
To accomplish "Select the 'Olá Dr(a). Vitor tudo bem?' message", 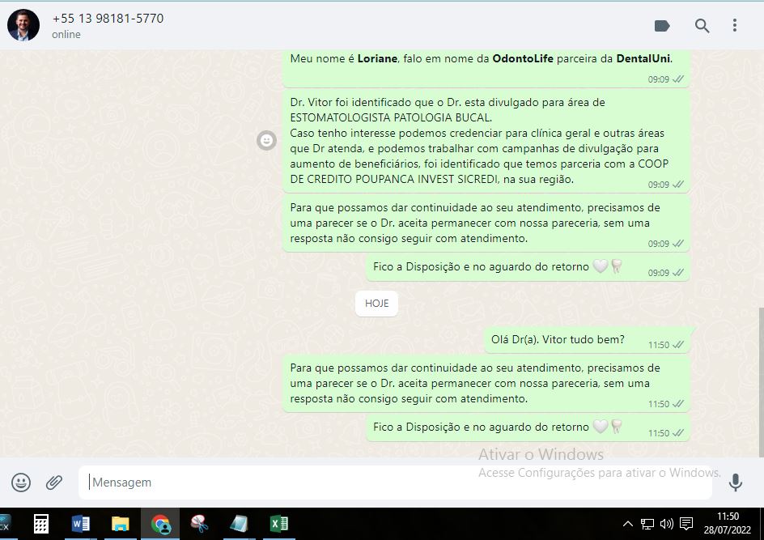I will tap(587, 340).
